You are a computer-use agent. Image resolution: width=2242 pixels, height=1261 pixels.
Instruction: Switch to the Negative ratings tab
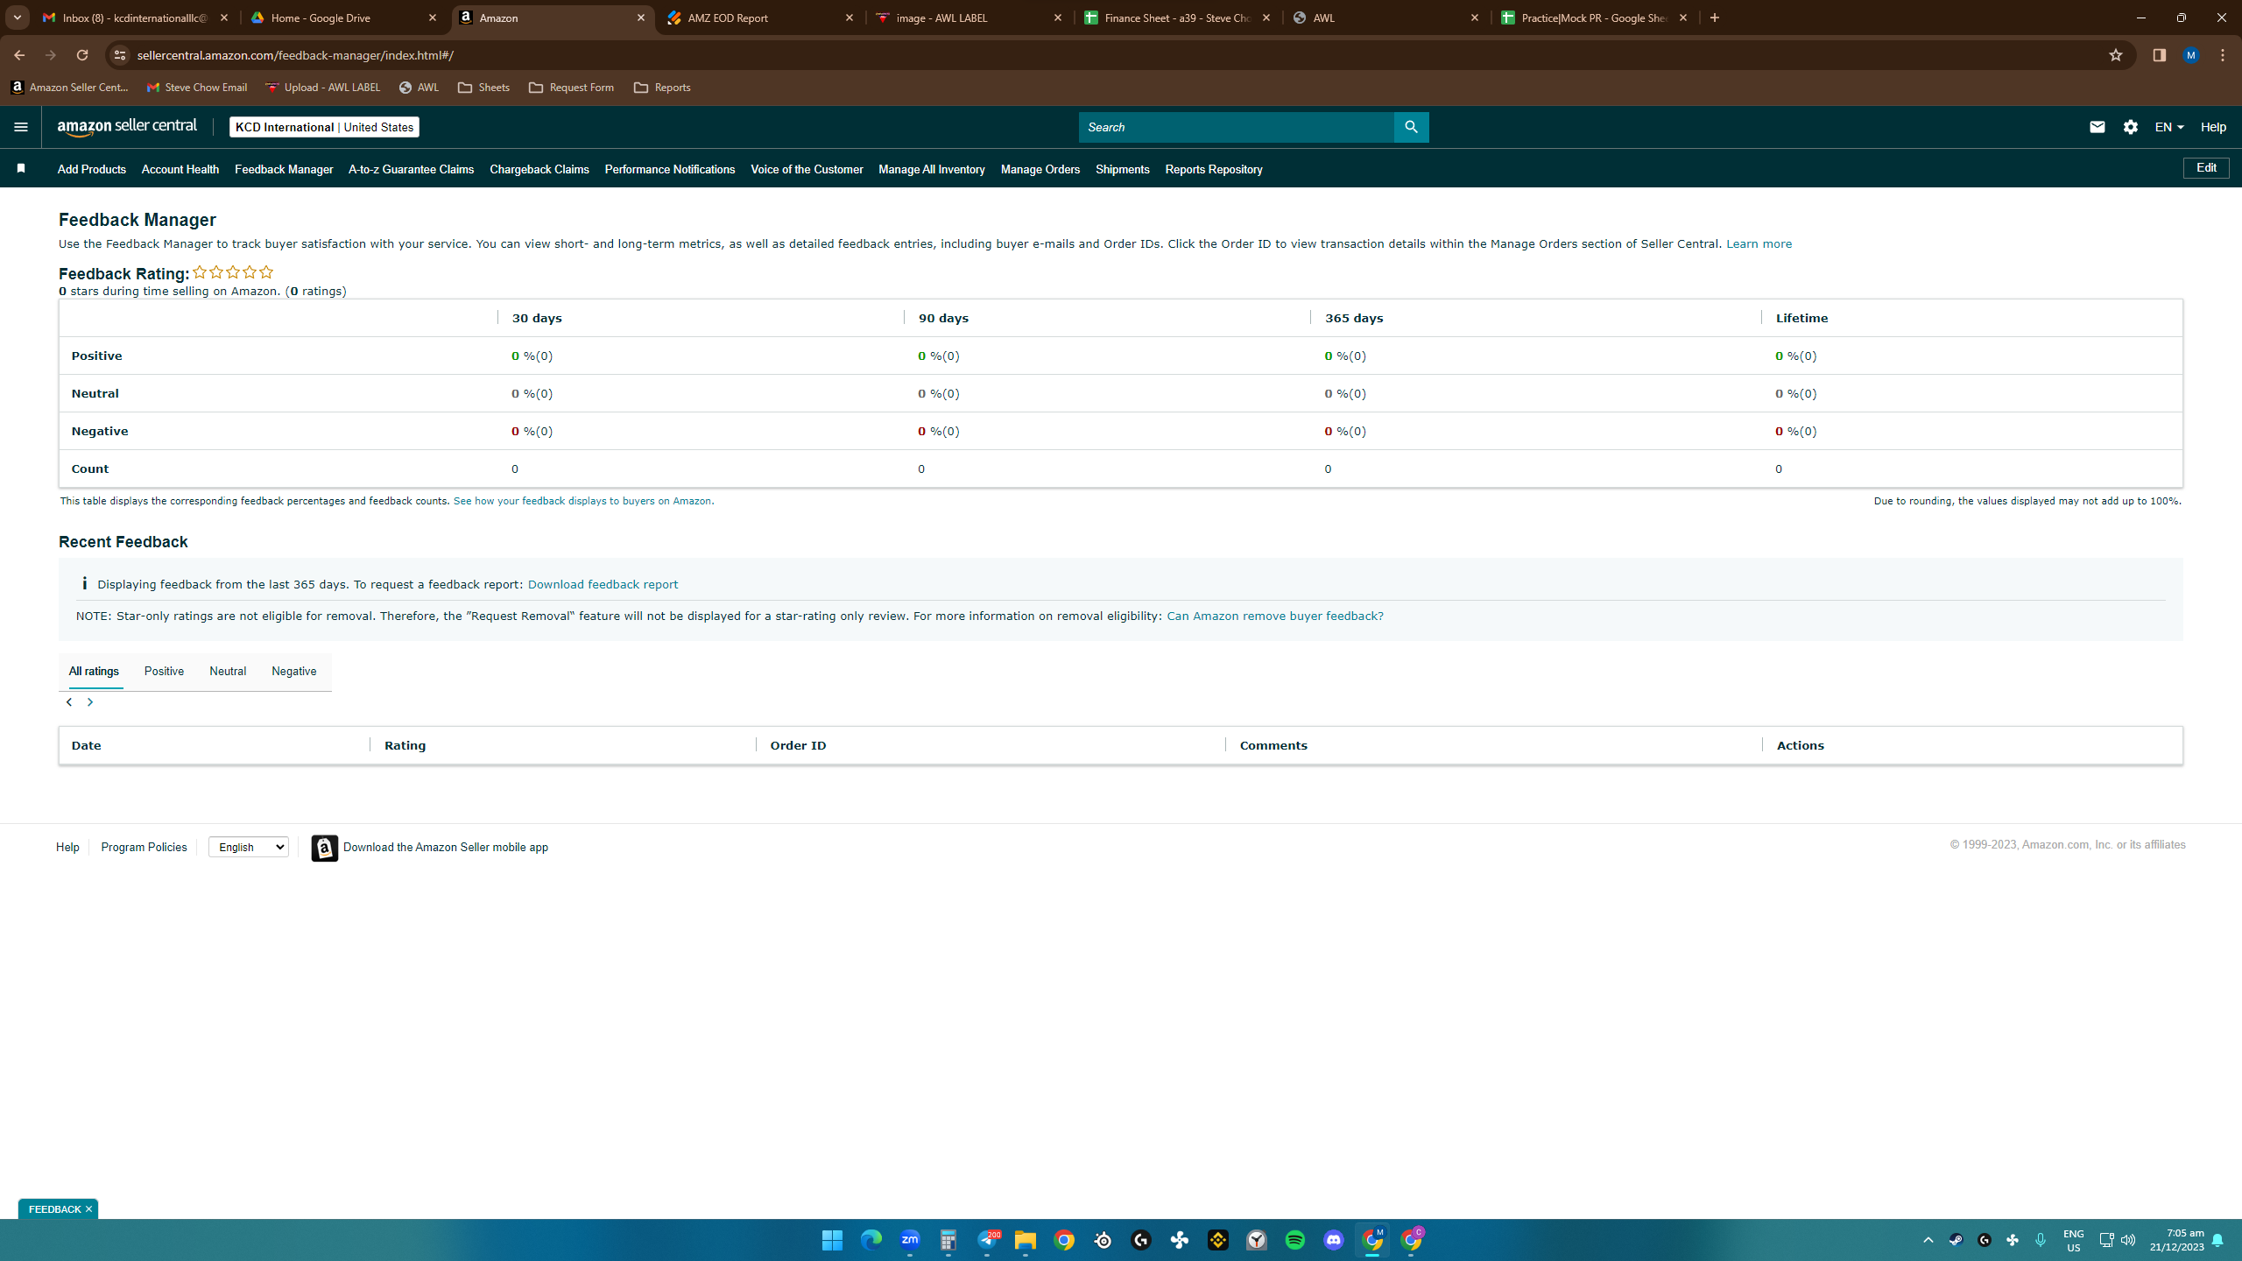point(294,672)
